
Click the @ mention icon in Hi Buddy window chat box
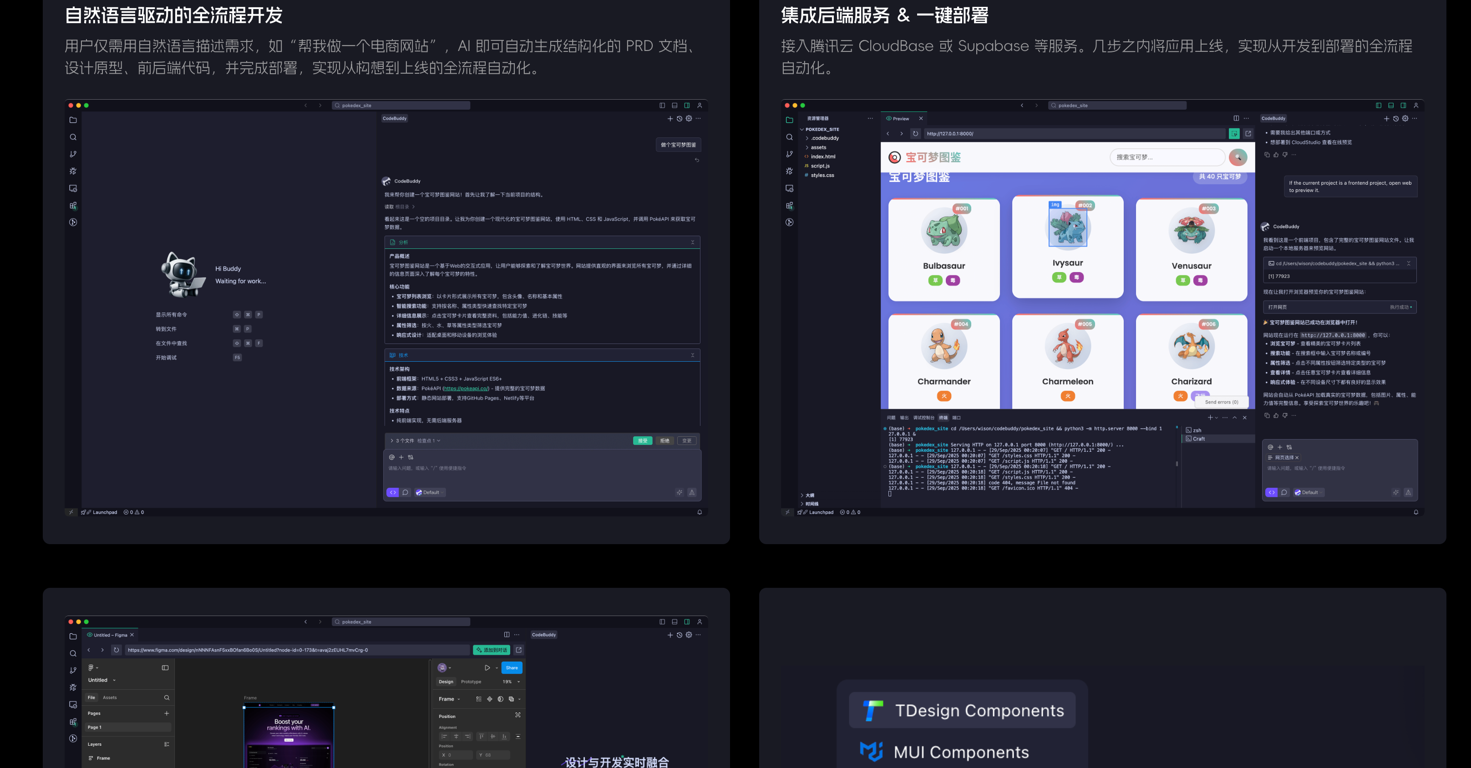pyautogui.click(x=392, y=457)
